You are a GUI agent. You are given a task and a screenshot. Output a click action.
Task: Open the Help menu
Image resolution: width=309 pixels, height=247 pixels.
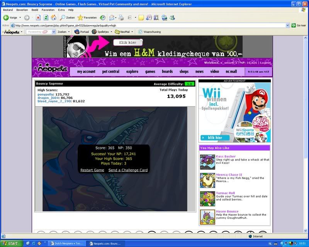tap(71, 10)
